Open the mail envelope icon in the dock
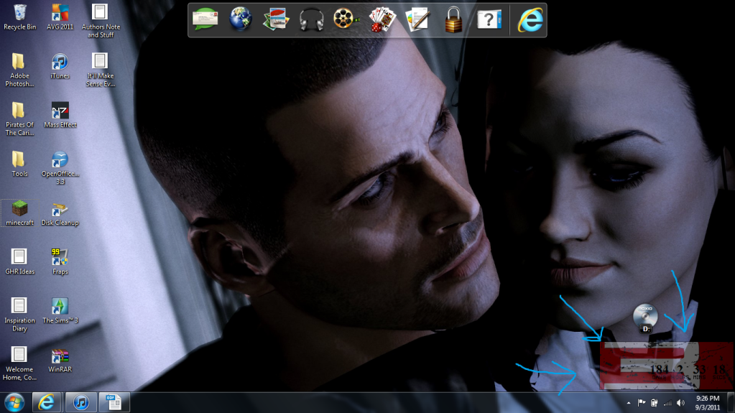 [205, 19]
